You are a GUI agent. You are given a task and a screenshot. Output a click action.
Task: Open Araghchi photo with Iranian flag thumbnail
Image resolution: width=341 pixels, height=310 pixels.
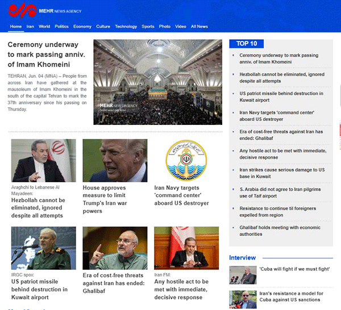pyautogui.click(x=44, y=161)
